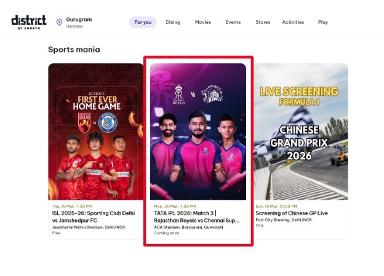Click ACA Stadium, Barsapara, Guwahati venue text
Screen dimensions: 384x276
[x=188, y=227]
